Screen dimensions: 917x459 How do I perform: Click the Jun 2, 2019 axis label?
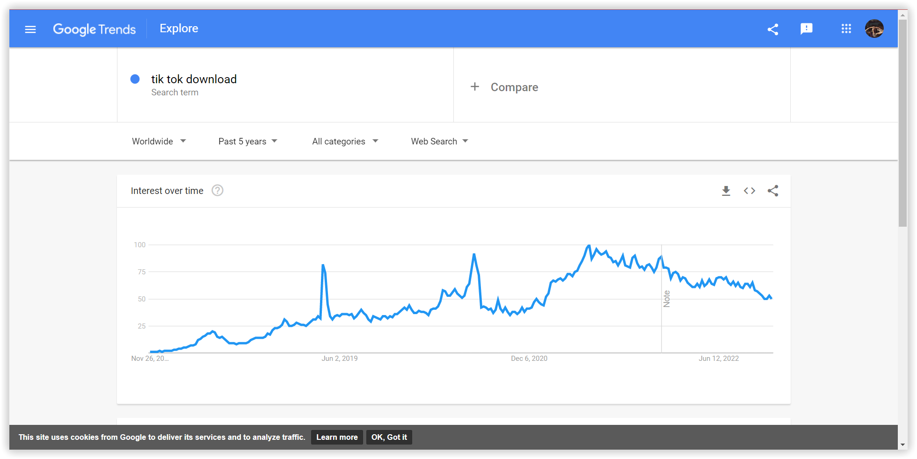point(340,359)
